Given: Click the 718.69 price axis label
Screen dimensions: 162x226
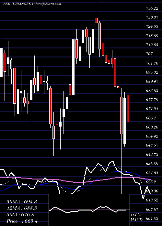Looking at the screenshot, I should pyautogui.click(x=152, y=36).
